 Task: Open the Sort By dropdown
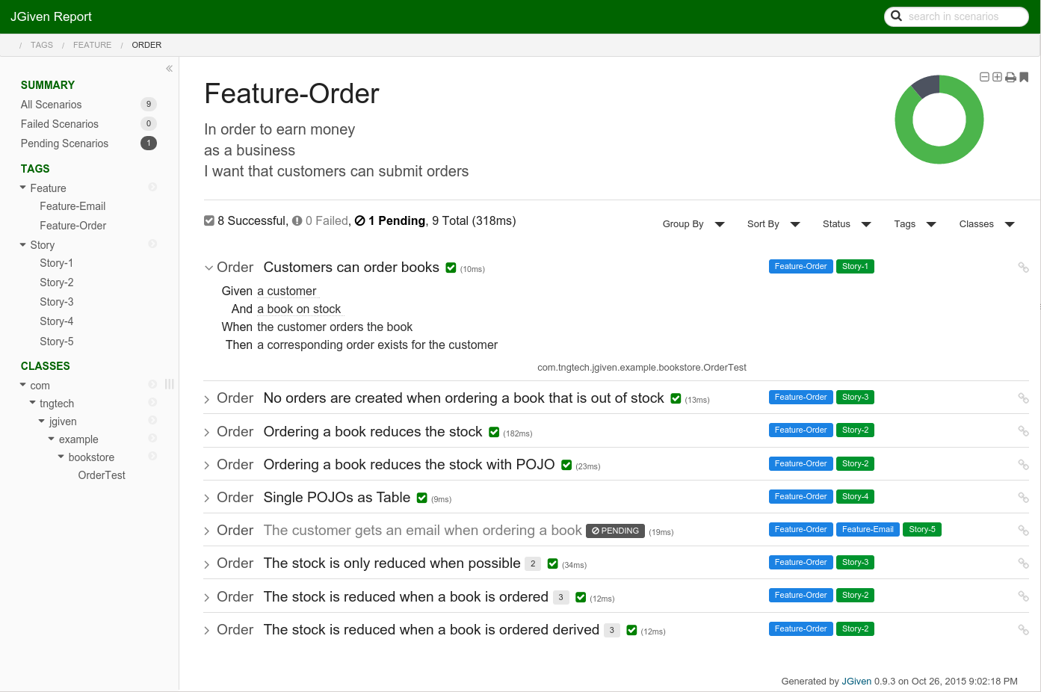tap(773, 224)
